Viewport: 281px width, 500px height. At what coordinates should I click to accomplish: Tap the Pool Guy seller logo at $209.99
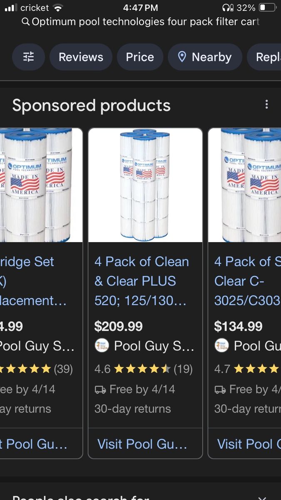pos(102,345)
